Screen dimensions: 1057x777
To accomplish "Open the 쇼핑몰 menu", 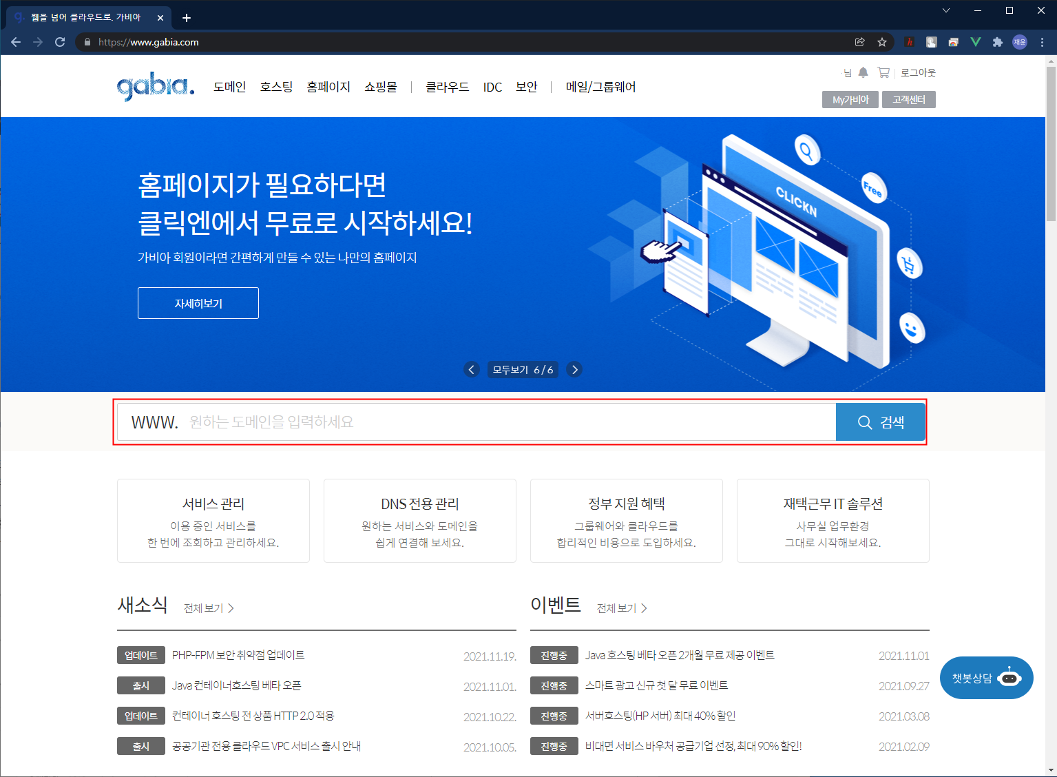I will point(381,87).
